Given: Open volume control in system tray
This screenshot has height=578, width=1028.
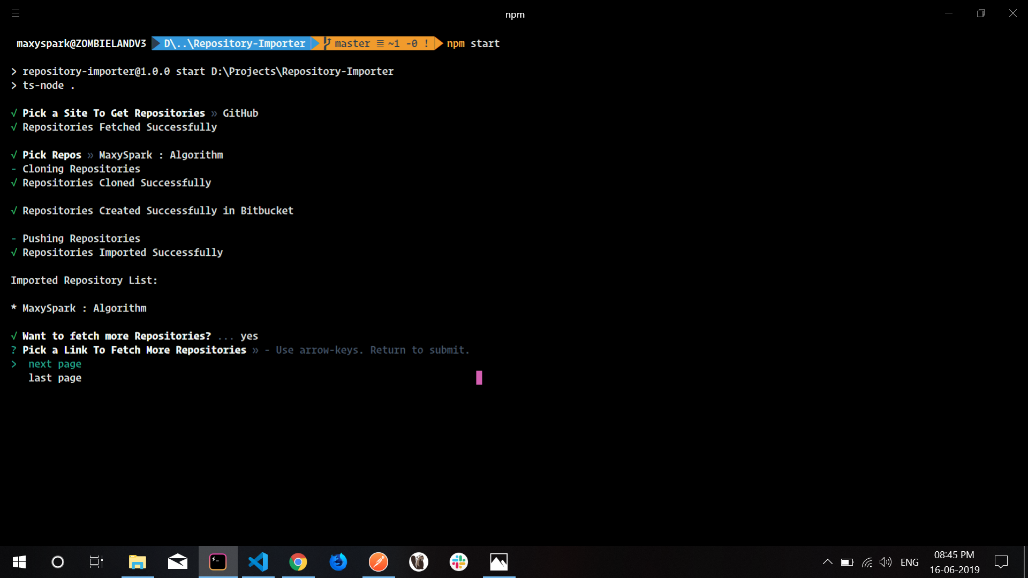Looking at the screenshot, I should [886, 562].
